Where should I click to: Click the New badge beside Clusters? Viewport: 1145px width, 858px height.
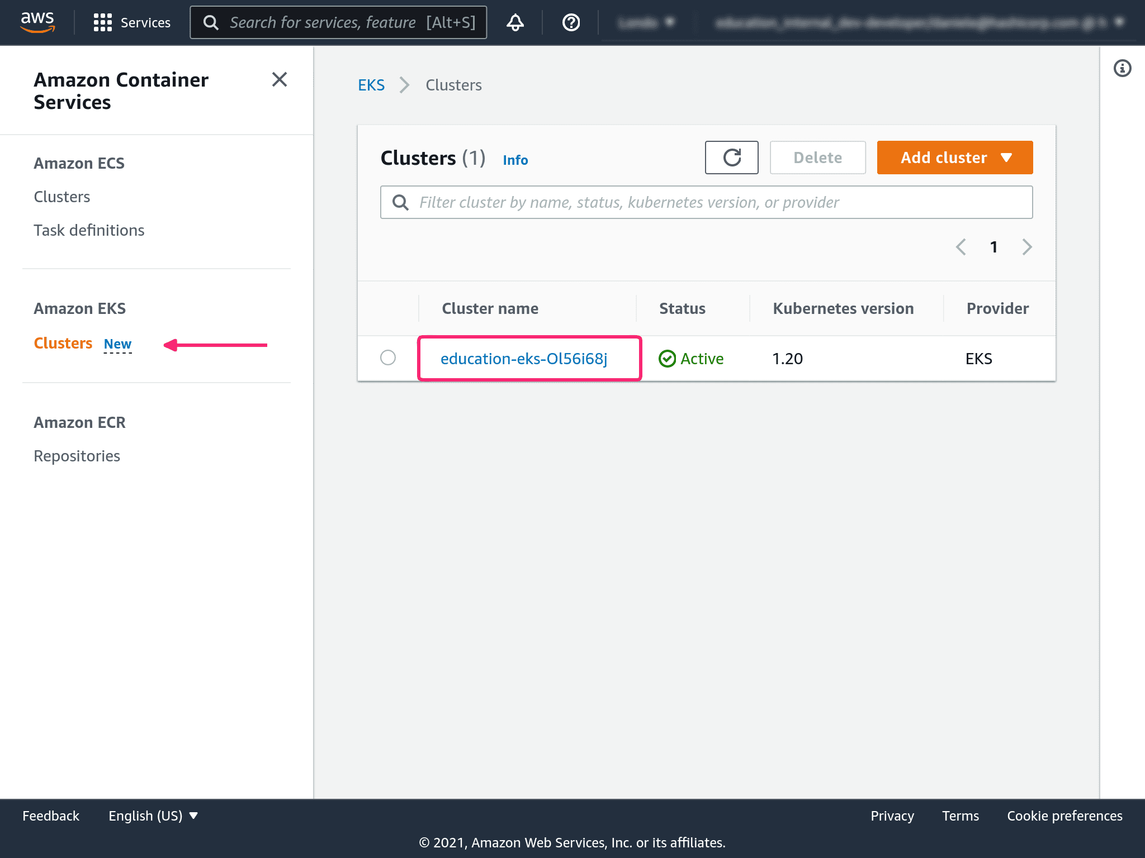coord(117,344)
